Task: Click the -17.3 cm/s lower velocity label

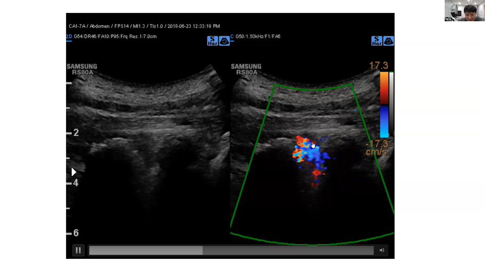Action: pyautogui.click(x=377, y=148)
